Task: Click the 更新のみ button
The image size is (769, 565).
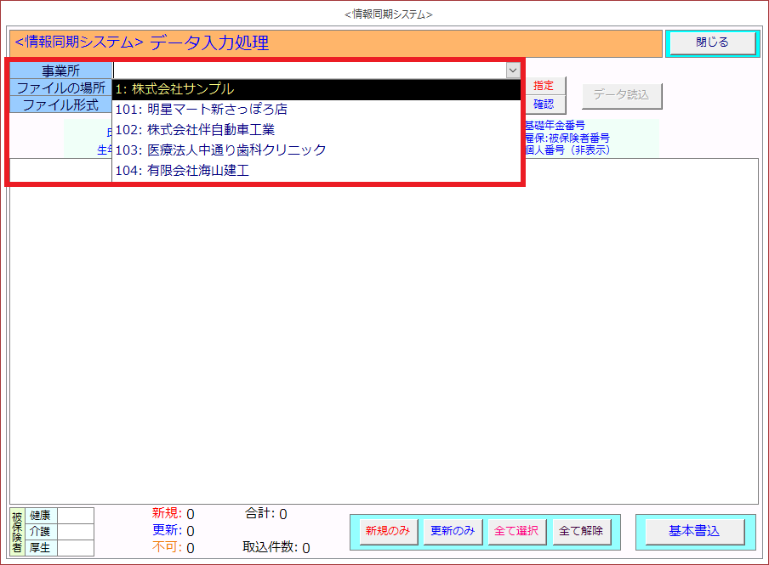Action: pos(453,531)
